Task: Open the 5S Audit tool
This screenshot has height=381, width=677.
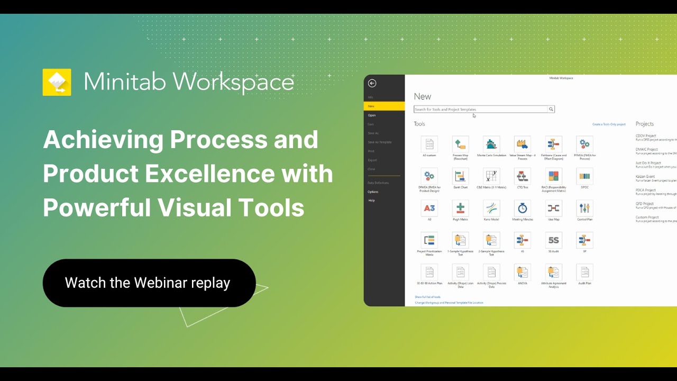Action: tap(554, 240)
